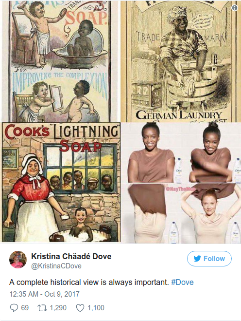Open the #Dove hashtag link
The height and width of the screenshot is (321, 241).
[x=182, y=283]
